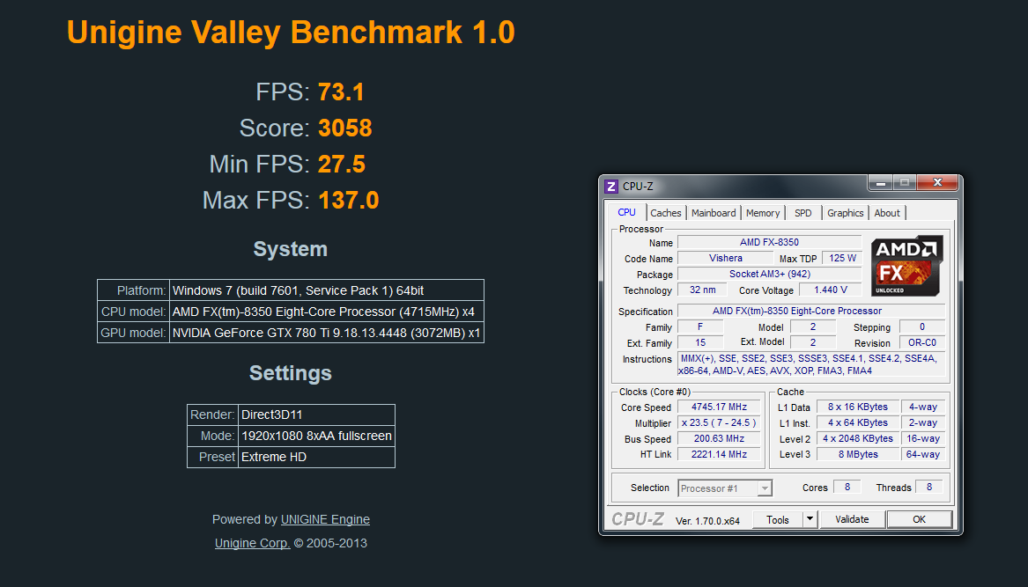Click the Validate button
This screenshot has width=1028, height=587.
853,519
